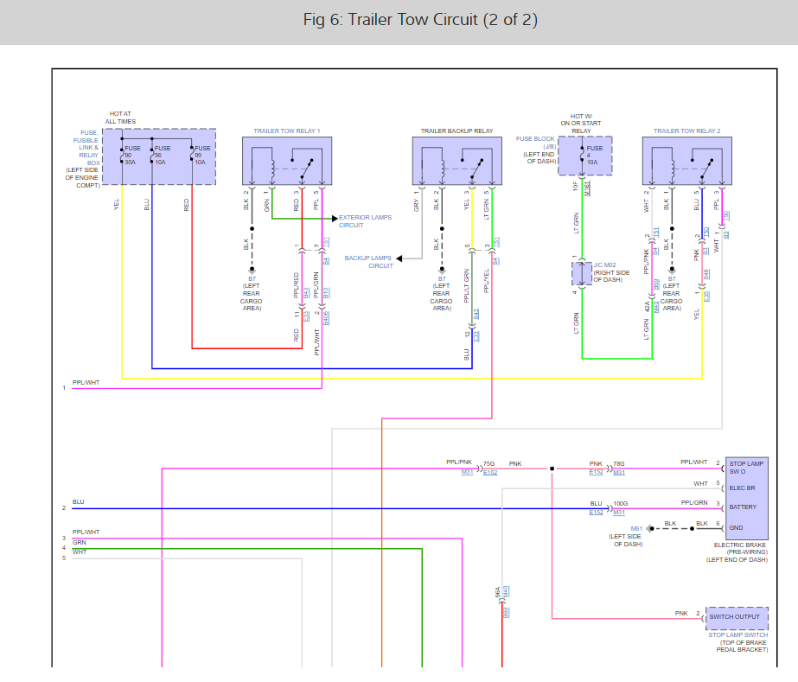
Task: Click the Exterior Lamps Circuit arrow head
Action: (x=335, y=219)
